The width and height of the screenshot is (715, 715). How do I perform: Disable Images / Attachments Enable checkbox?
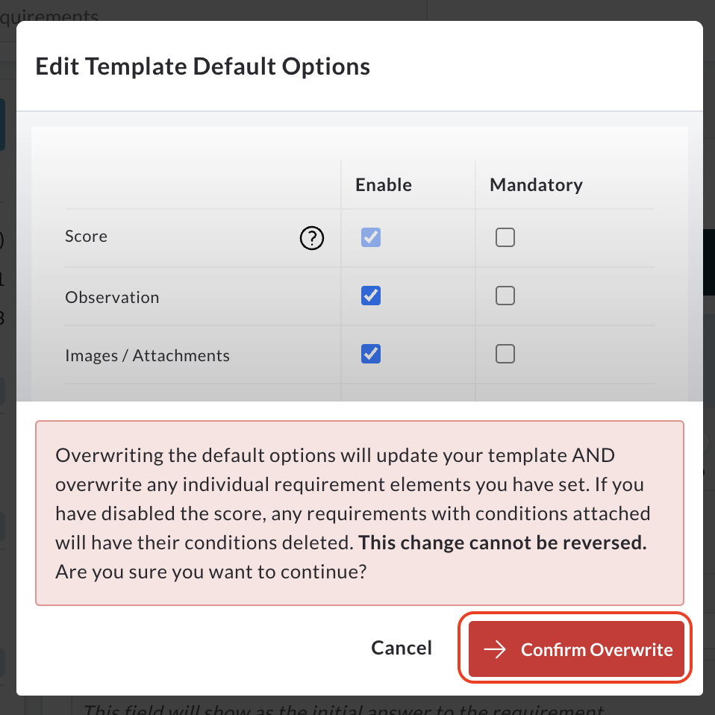371,354
